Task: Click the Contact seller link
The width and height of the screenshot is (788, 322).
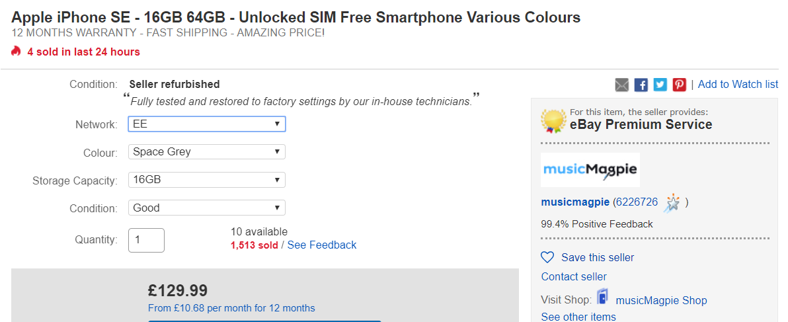Action: click(573, 277)
